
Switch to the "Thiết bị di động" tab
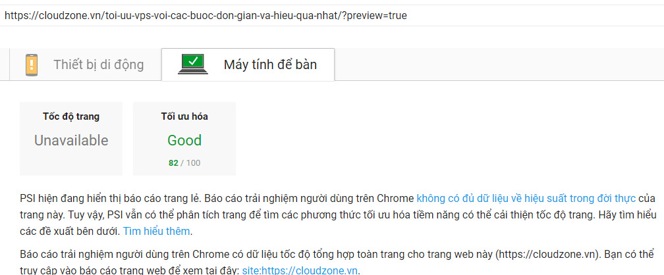[x=98, y=64]
